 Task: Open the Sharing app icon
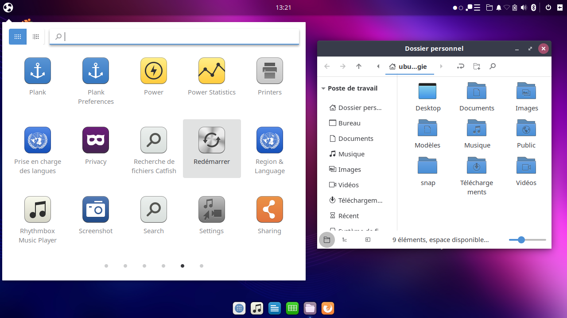coord(269,210)
